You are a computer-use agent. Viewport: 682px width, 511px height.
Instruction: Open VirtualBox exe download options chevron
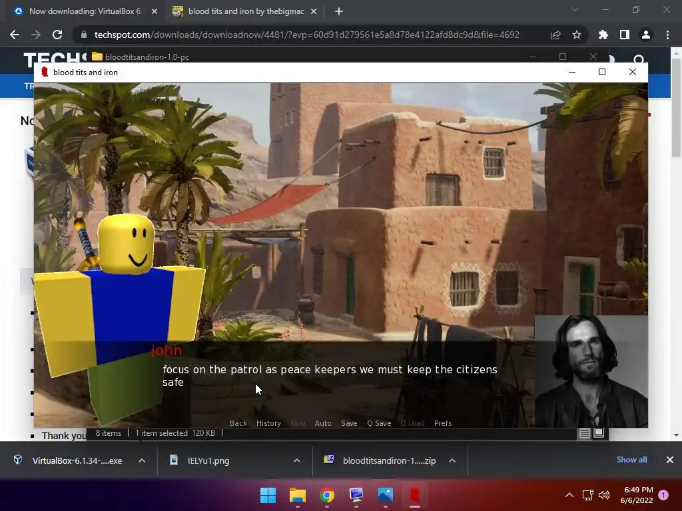coord(142,460)
